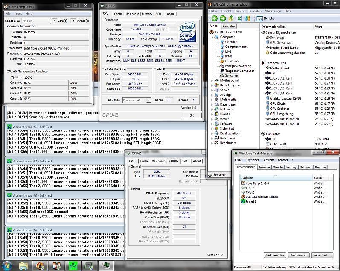Expand the Server tree node
This screenshot has width=340, height=271.
tap(212, 90)
